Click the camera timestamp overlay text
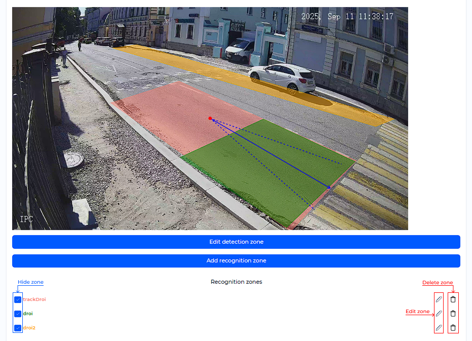The height and width of the screenshot is (341, 472). [x=347, y=17]
